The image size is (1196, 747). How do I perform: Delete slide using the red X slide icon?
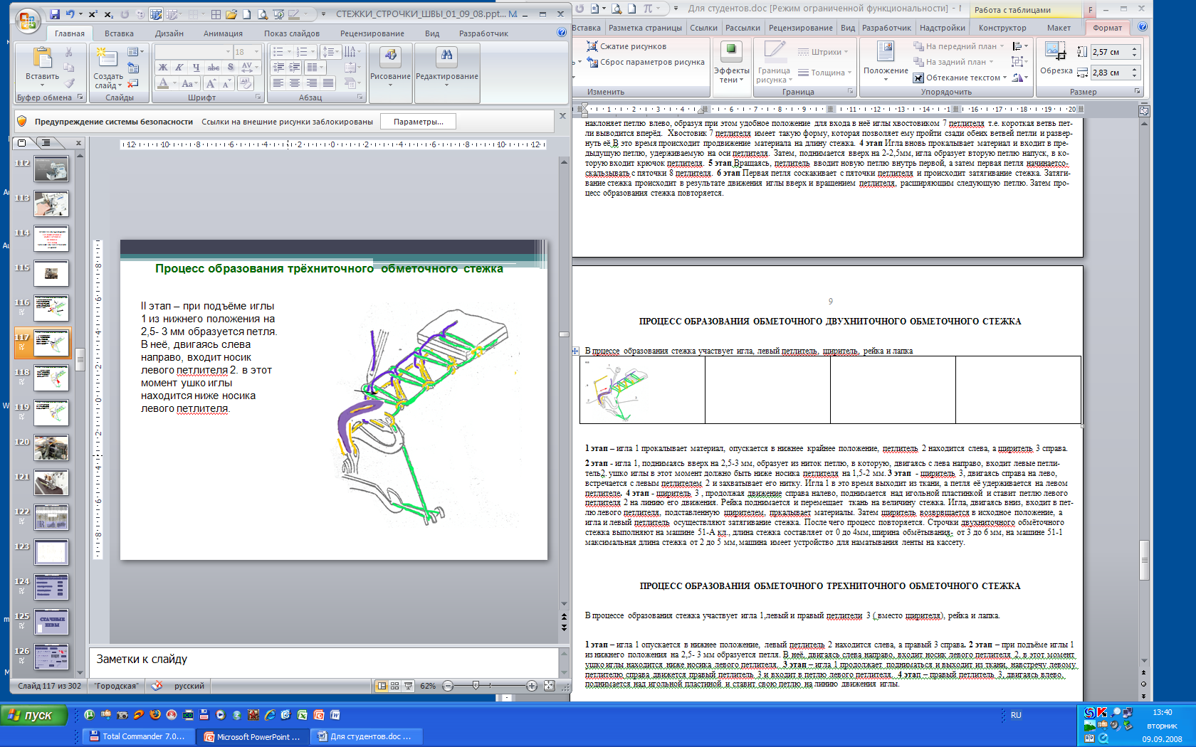click(x=133, y=83)
